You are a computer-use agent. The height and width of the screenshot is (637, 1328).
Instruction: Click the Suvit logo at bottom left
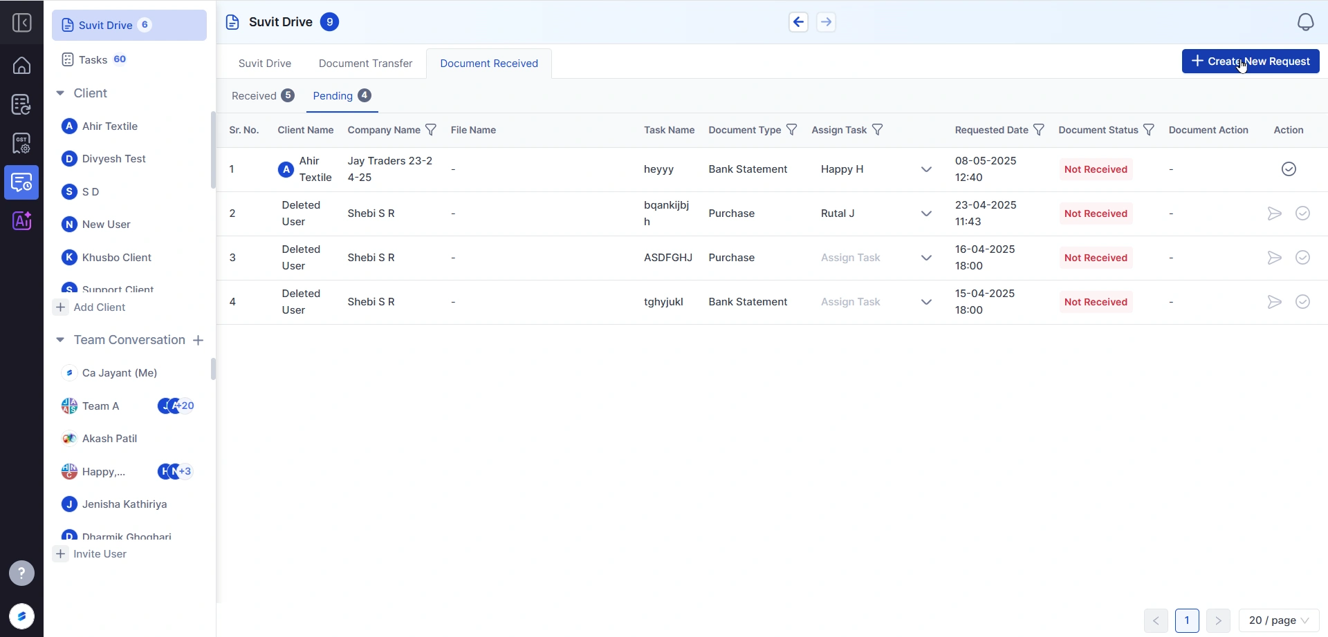click(21, 616)
